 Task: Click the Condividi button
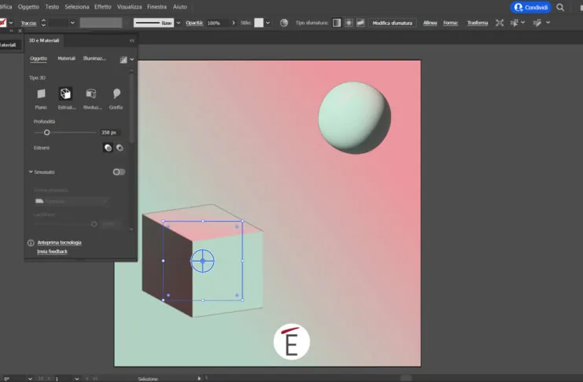pos(530,7)
